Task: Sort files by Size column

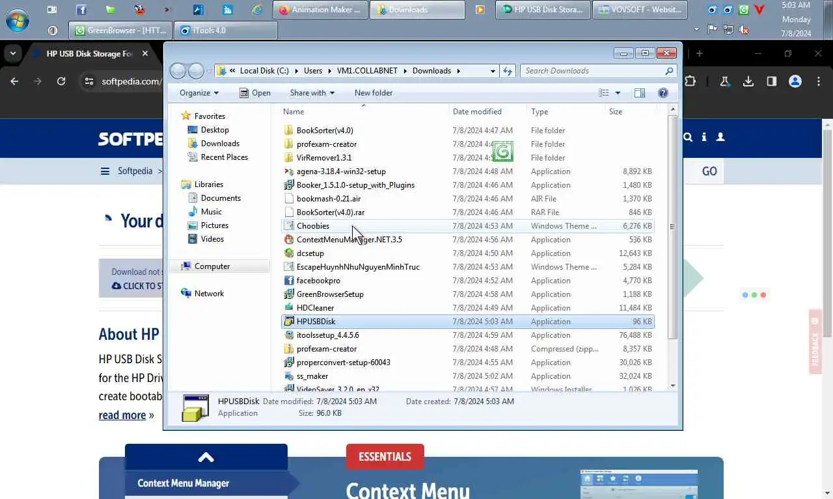Action: tap(630, 112)
